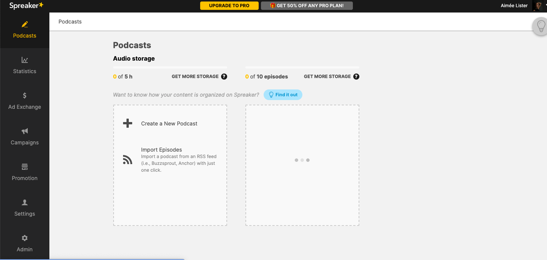Open the Aimée Lister profile menu
Screen dimensions: 547x260
(x=514, y=6)
